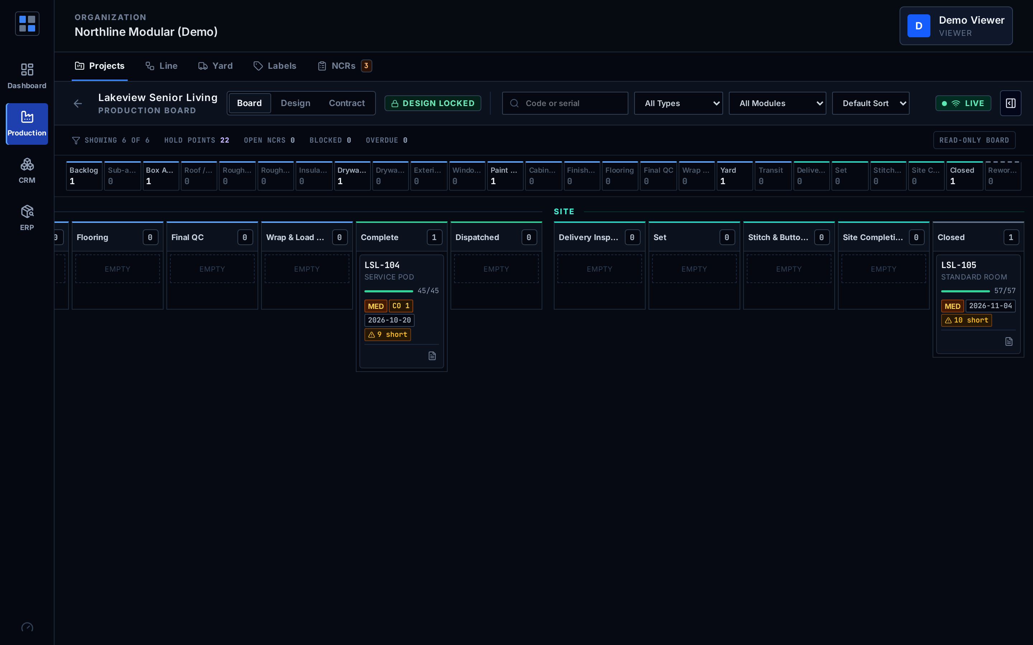Click the CO 1 tag on LSL-104
The height and width of the screenshot is (645, 1033).
tap(401, 306)
